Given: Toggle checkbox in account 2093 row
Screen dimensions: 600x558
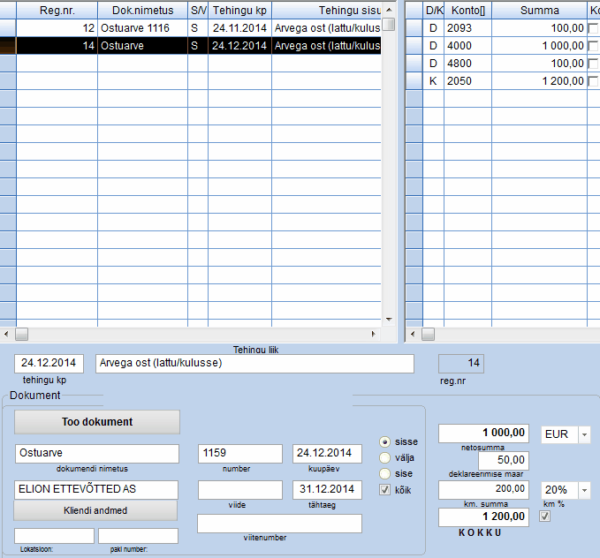Looking at the screenshot, I should pyautogui.click(x=593, y=28).
